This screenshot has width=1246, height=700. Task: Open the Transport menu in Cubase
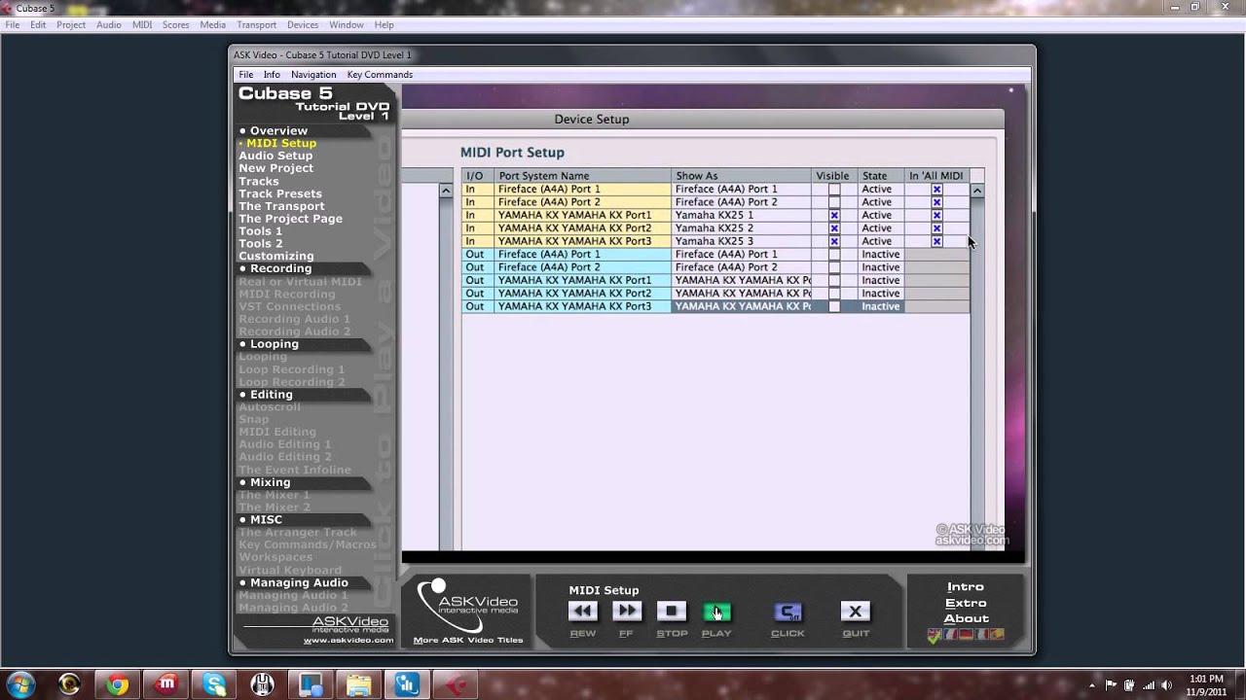coord(257,24)
